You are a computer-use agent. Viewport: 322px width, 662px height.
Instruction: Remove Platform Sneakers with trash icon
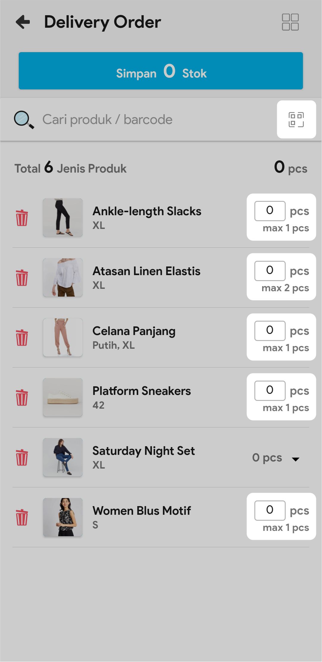click(x=22, y=398)
